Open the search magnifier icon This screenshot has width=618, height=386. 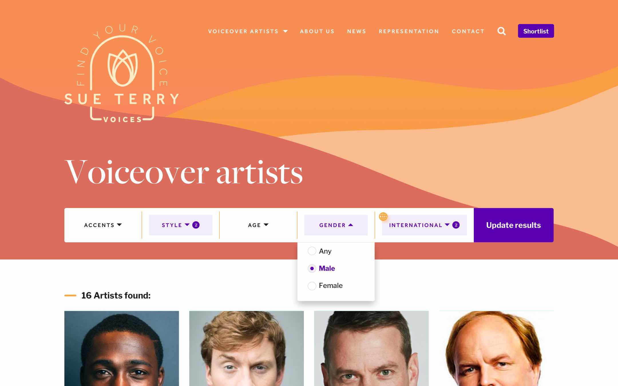pos(501,31)
